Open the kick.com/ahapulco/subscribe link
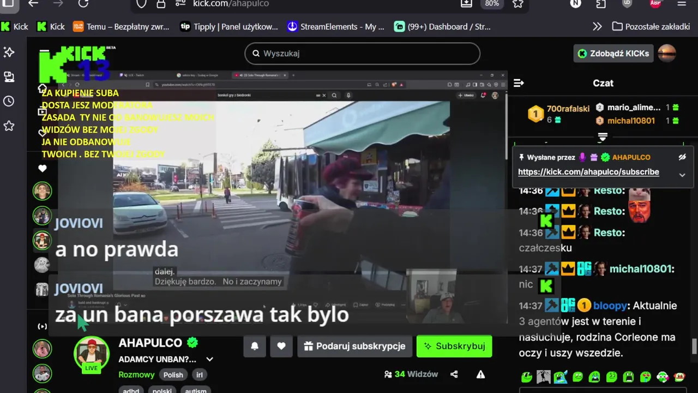The width and height of the screenshot is (698, 393). pos(588,172)
